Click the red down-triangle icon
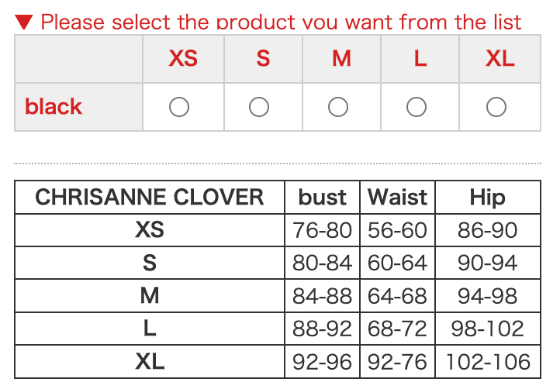This screenshot has width=560, height=389. click(x=24, y=22)
